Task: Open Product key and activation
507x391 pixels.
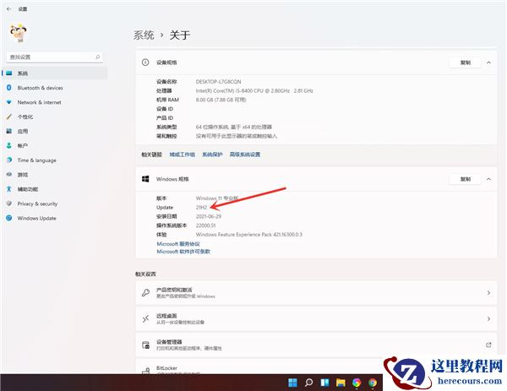Action: tap(316, 293)
